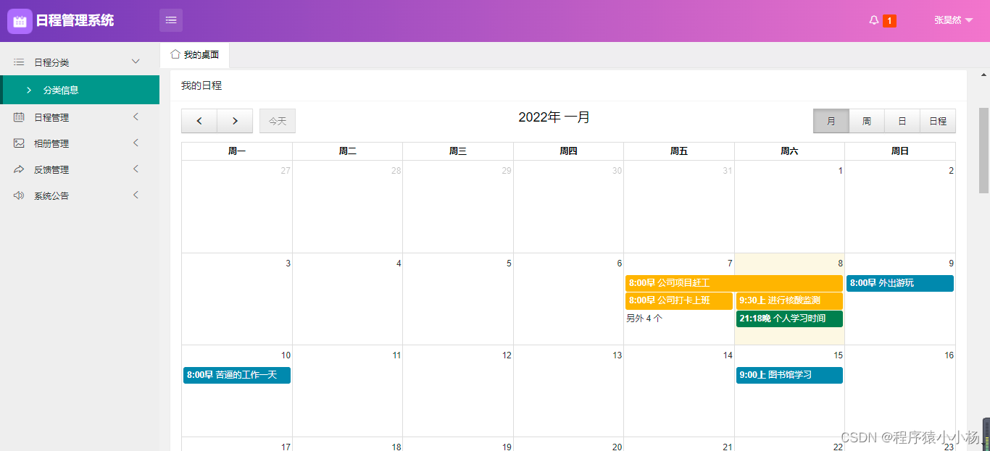
Task: Open the 21:18晚 个人学习时间 event
Action: pyautogui.click(x=789, y=319)
